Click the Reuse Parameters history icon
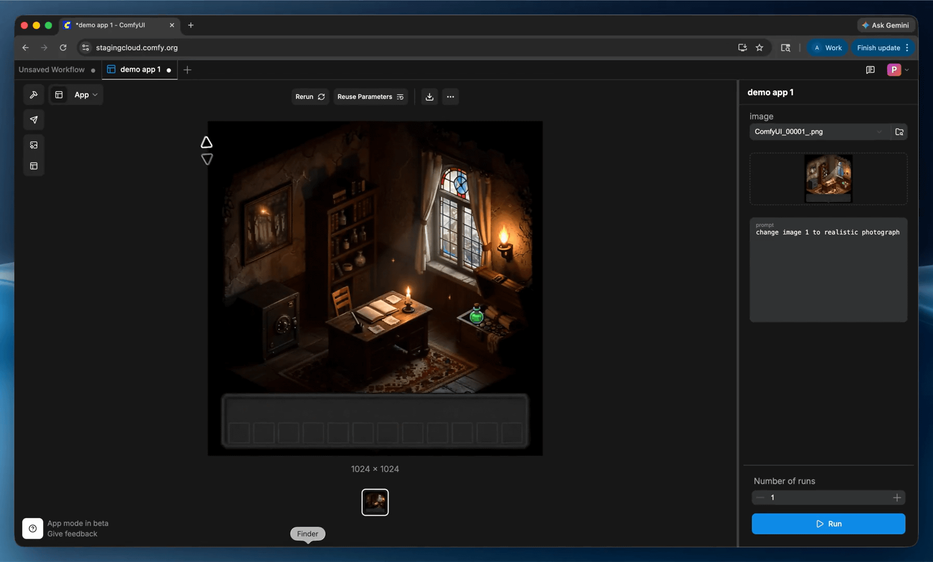 coord(400,97)
